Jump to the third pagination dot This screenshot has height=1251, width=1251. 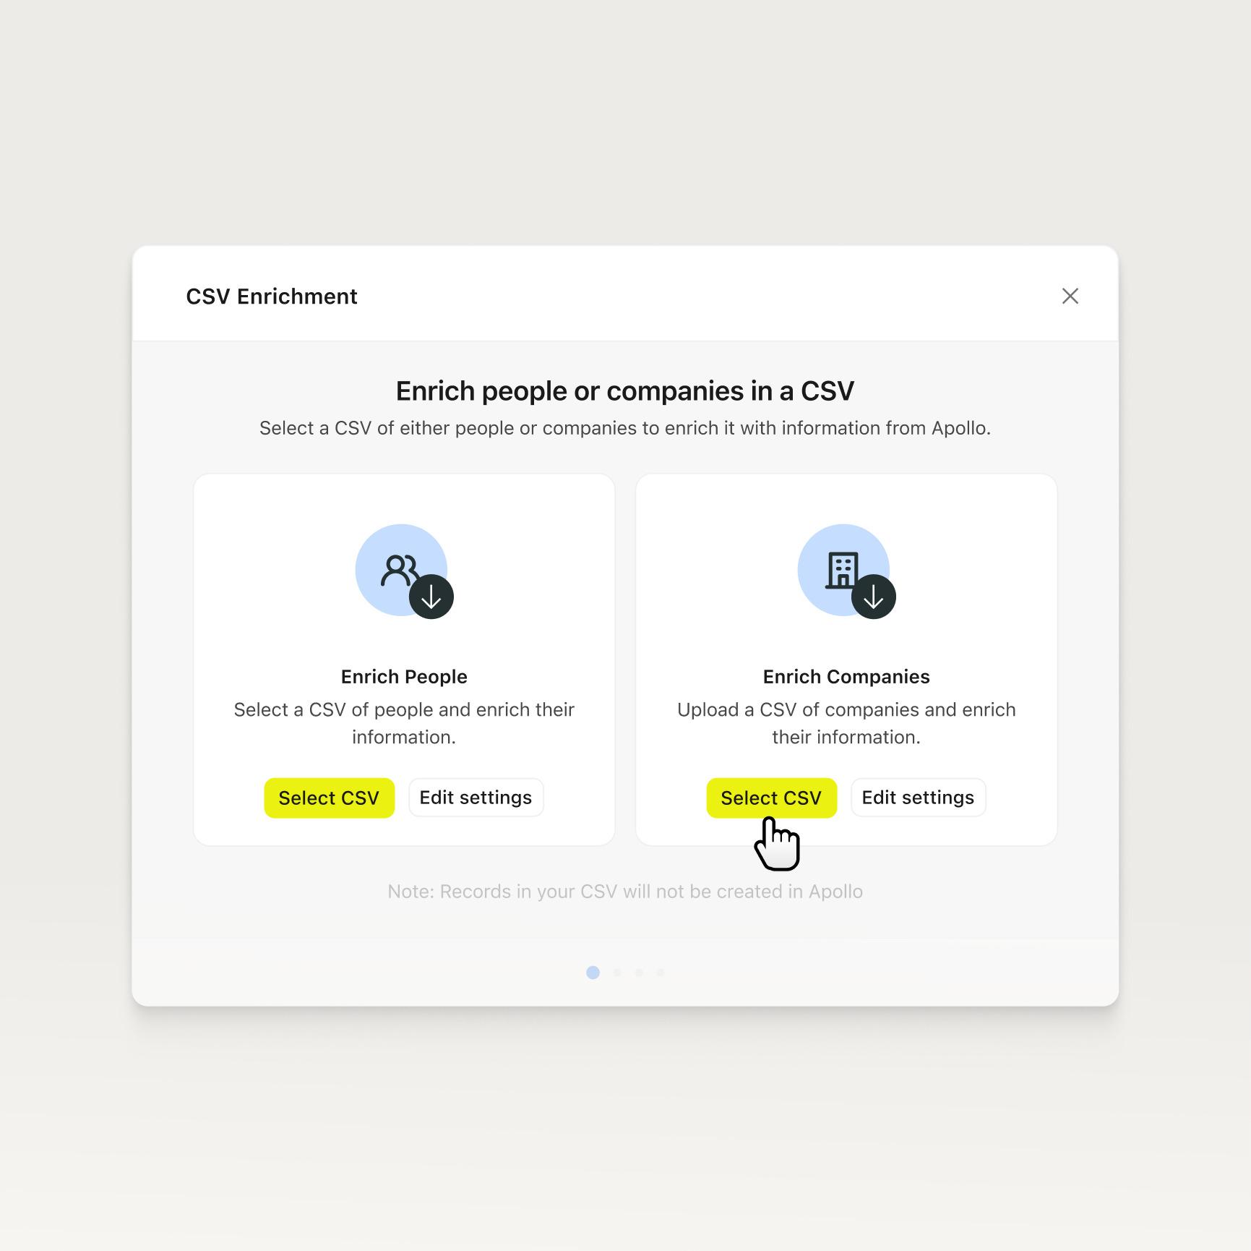click(x=639, y=973)
